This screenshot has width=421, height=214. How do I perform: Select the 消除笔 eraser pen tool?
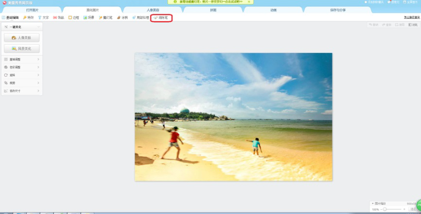[x=161, y=17]
